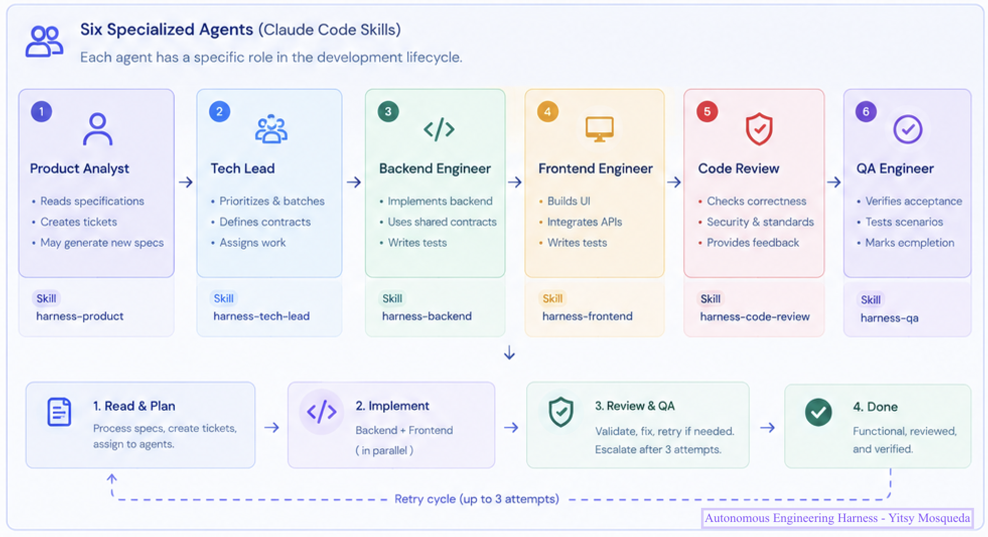
Task: Click the 'Retry cycle (up to 3 attempts)' label
Action: pyautogui.click(x=477, y=499)
